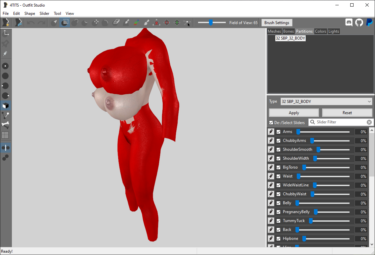Open the PayPal donate icon
This screenshot has width=375, height=255.
coord(369,22)
